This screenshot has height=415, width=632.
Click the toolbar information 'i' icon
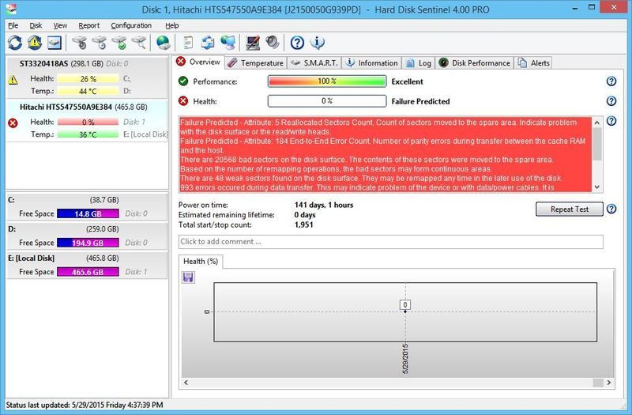[318, 43]
